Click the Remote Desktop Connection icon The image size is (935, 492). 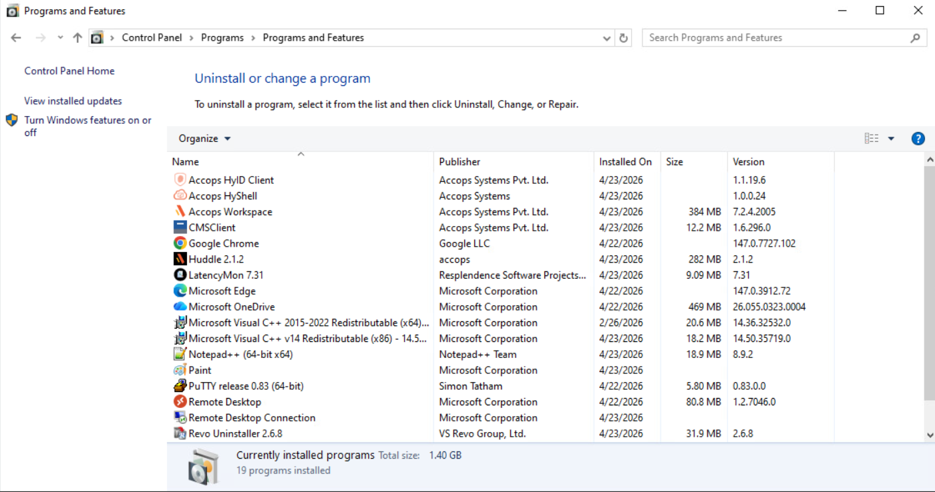coord(180,418)
